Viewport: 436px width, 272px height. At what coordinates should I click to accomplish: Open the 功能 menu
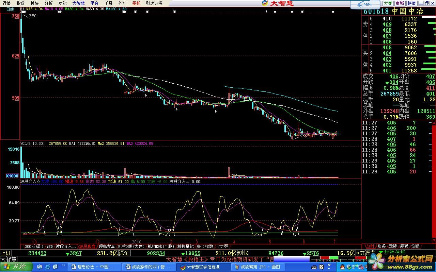(62, 3)
